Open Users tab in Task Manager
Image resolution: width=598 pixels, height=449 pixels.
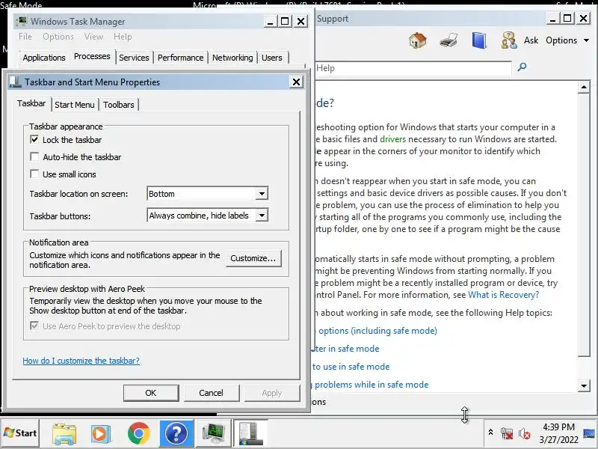click(272, 58)
